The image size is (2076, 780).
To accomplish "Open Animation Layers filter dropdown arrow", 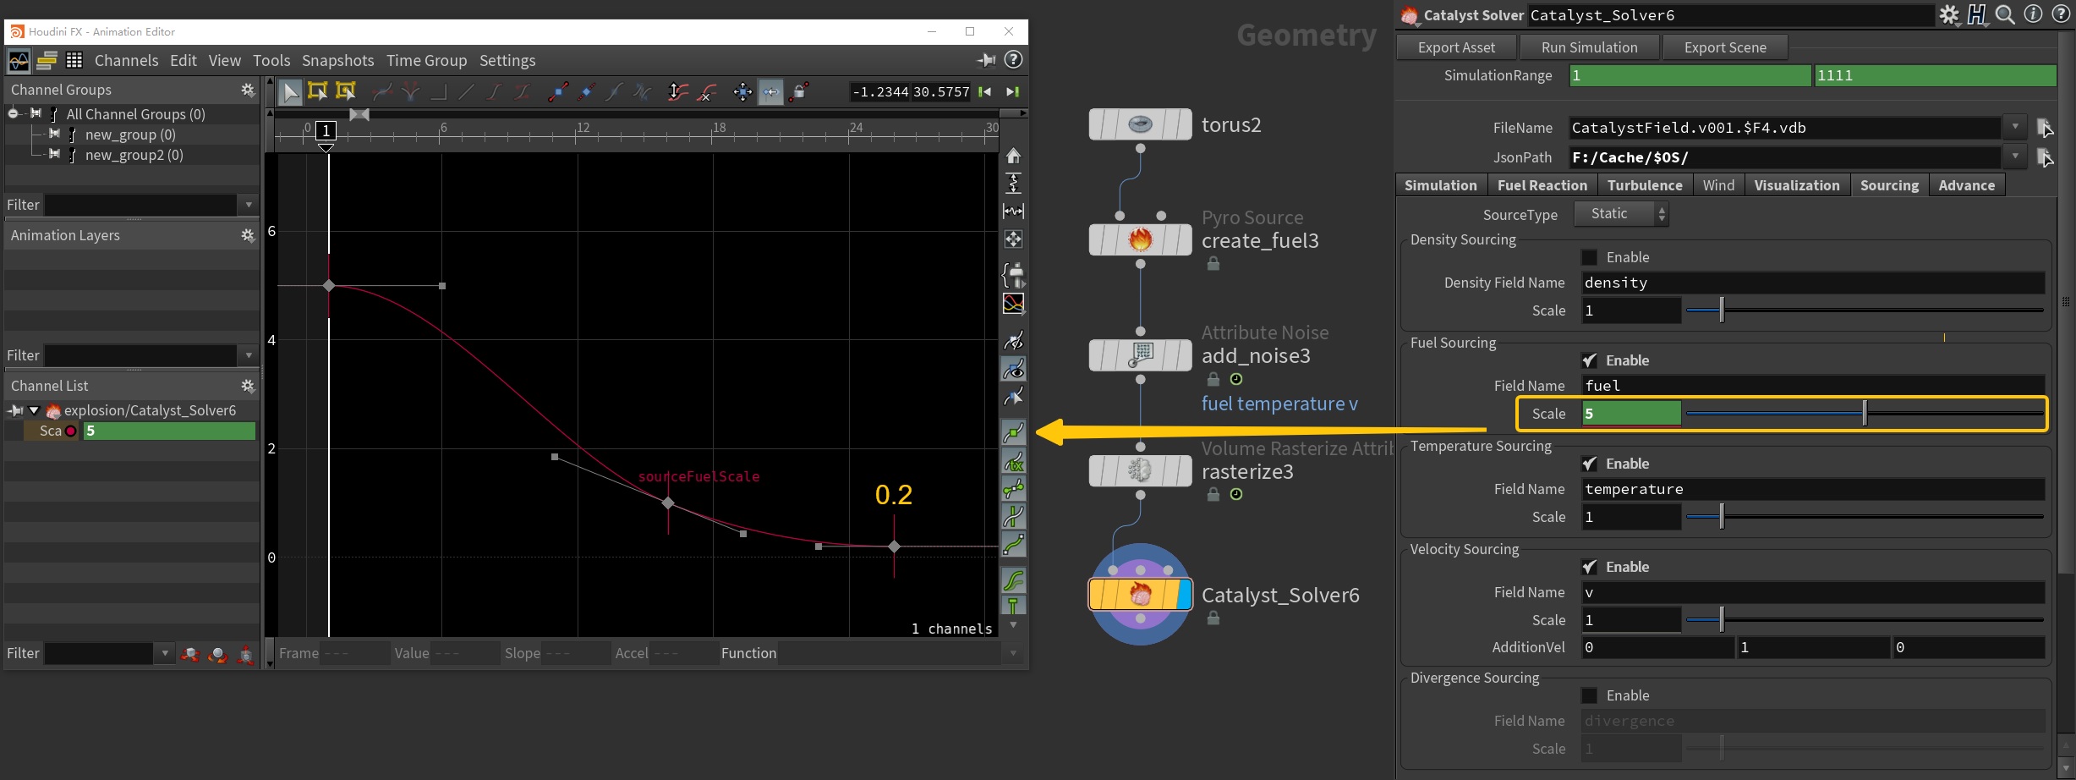I will [249, 355].
